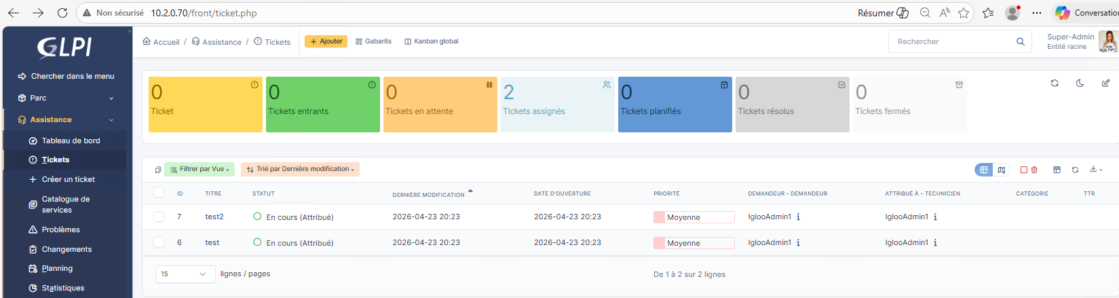Open Gabarits templates

[373, 41]
